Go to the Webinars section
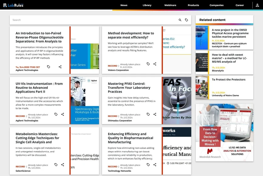263x176 pixels. tap(170, 5)
